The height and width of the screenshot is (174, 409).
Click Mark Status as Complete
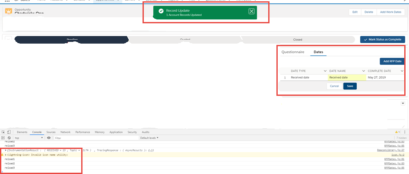point(382,39)
